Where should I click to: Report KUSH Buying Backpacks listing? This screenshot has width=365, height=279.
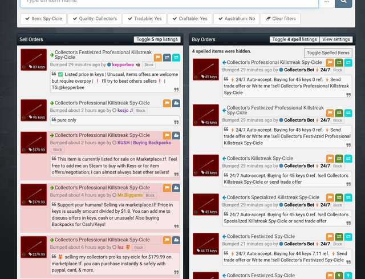167,135
